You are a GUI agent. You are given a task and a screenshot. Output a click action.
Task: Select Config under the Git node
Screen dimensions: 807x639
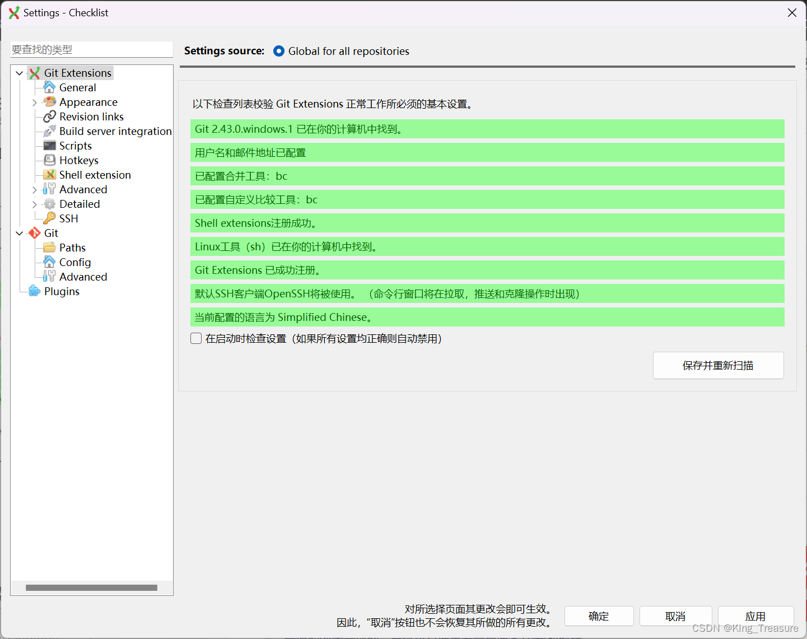(75, 262)
